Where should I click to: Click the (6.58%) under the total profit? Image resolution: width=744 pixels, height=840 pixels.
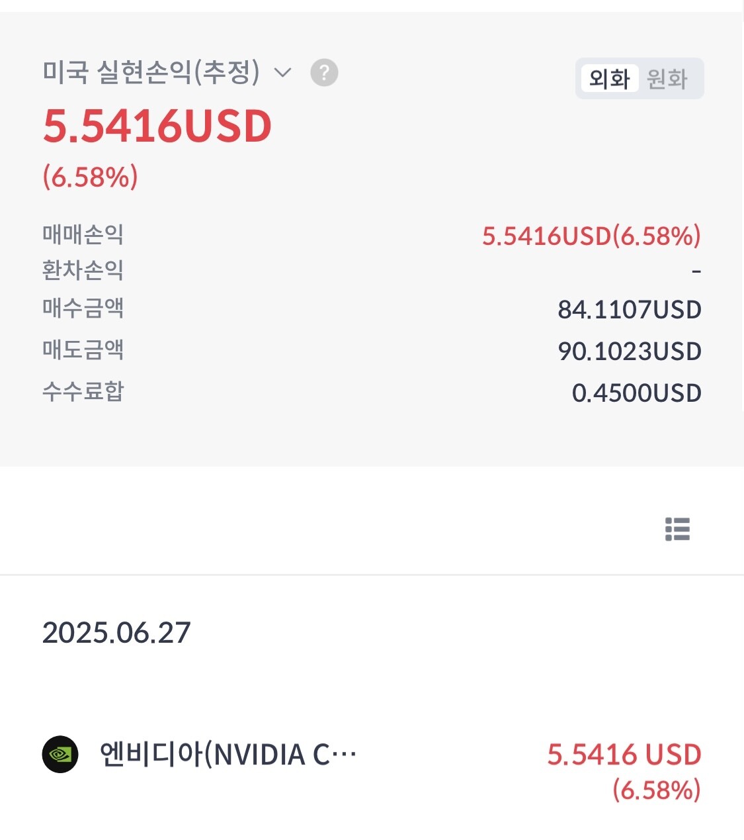[x=91, y=177]
